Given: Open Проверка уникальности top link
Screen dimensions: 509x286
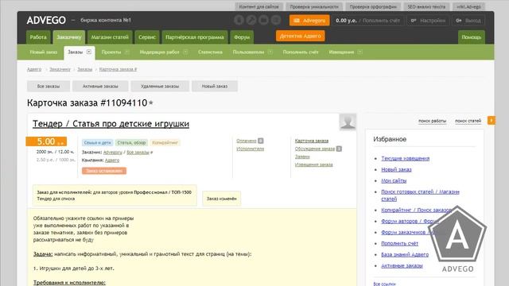Looking at the screenshot, I should (314, 7).
